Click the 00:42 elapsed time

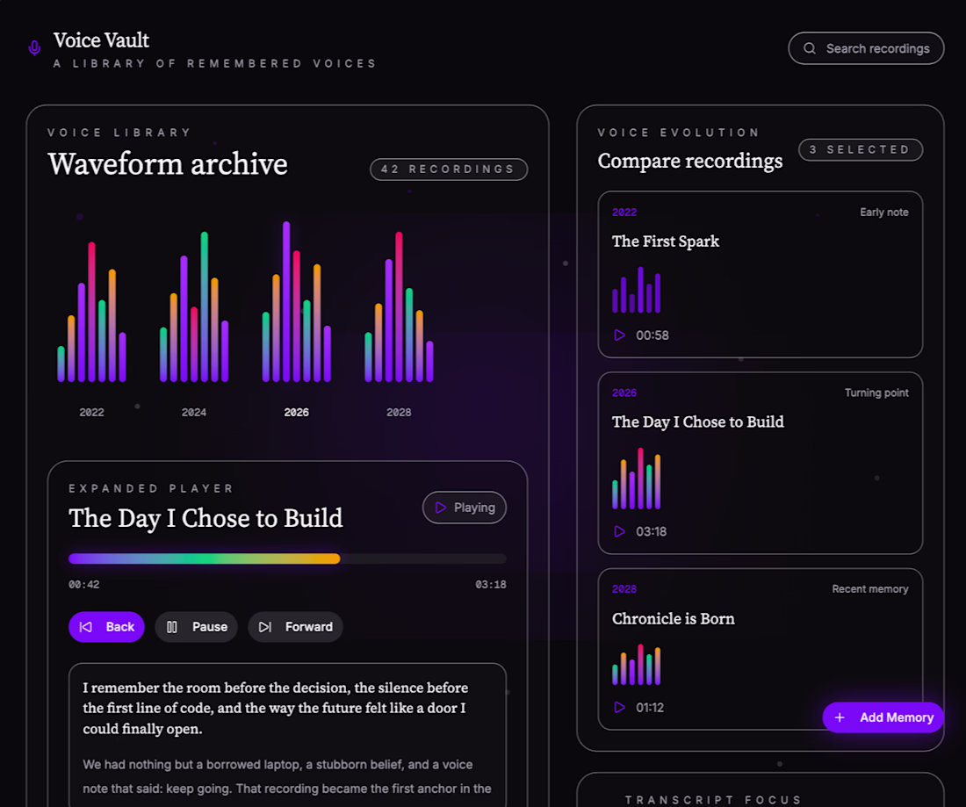click(x=83, y=585)
